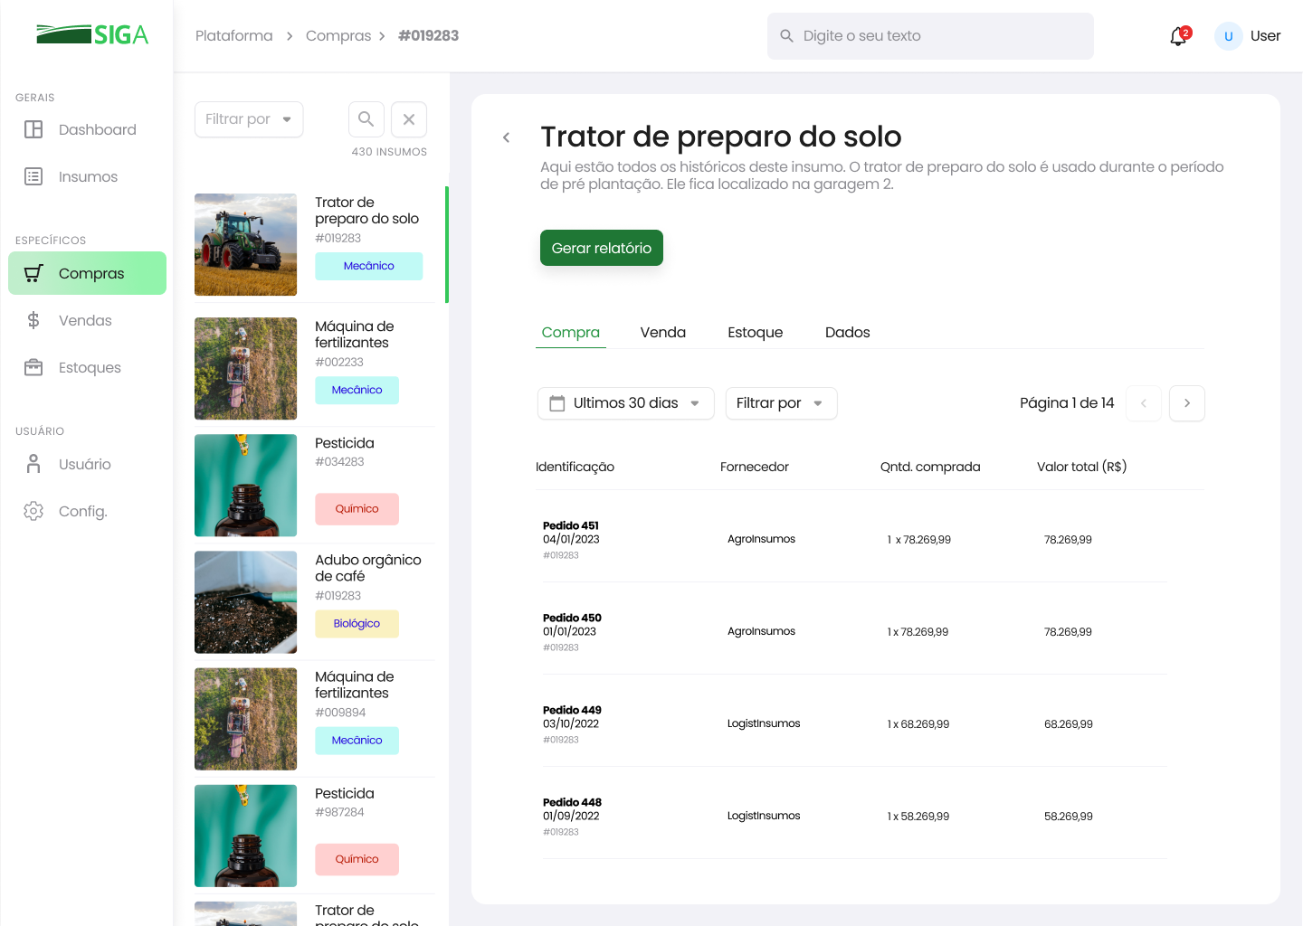The width and height of the screenshot is (1303, 926).
Task: Go to Insumos in the sidebar
Action: 87,177
